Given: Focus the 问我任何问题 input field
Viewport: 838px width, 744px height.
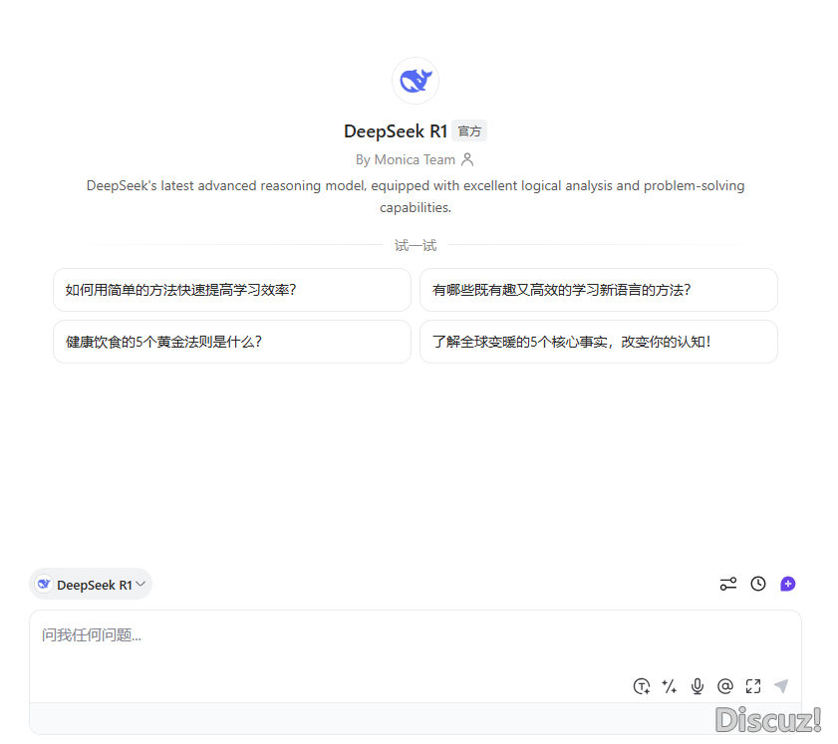Looking at the screenshot, I should (x=416, y=656).
